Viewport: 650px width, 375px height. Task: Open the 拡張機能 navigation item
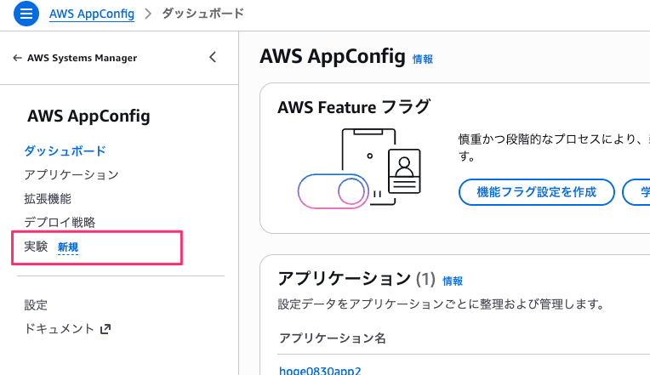pos(48,199)
